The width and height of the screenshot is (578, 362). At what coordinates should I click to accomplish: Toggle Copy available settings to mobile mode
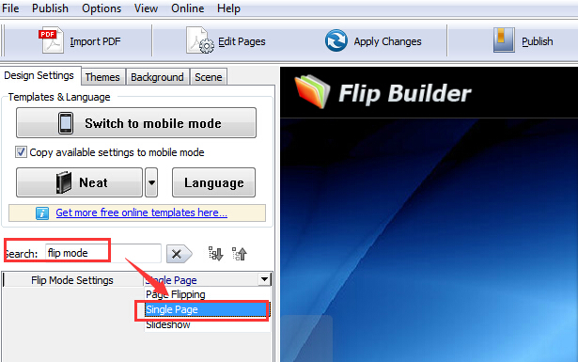pos(21,152)
